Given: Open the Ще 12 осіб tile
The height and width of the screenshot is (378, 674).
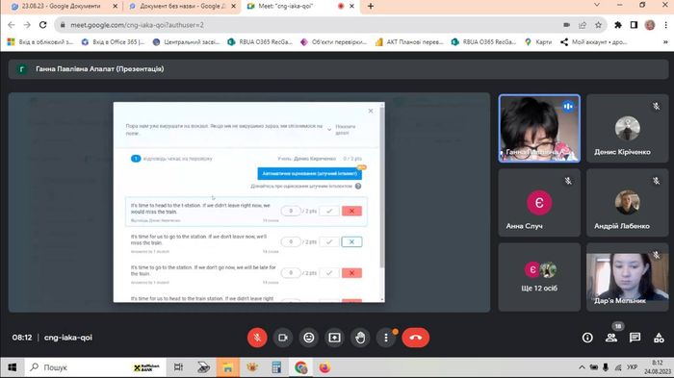Looking at the screenshot, I should click(x=539, y=277).
